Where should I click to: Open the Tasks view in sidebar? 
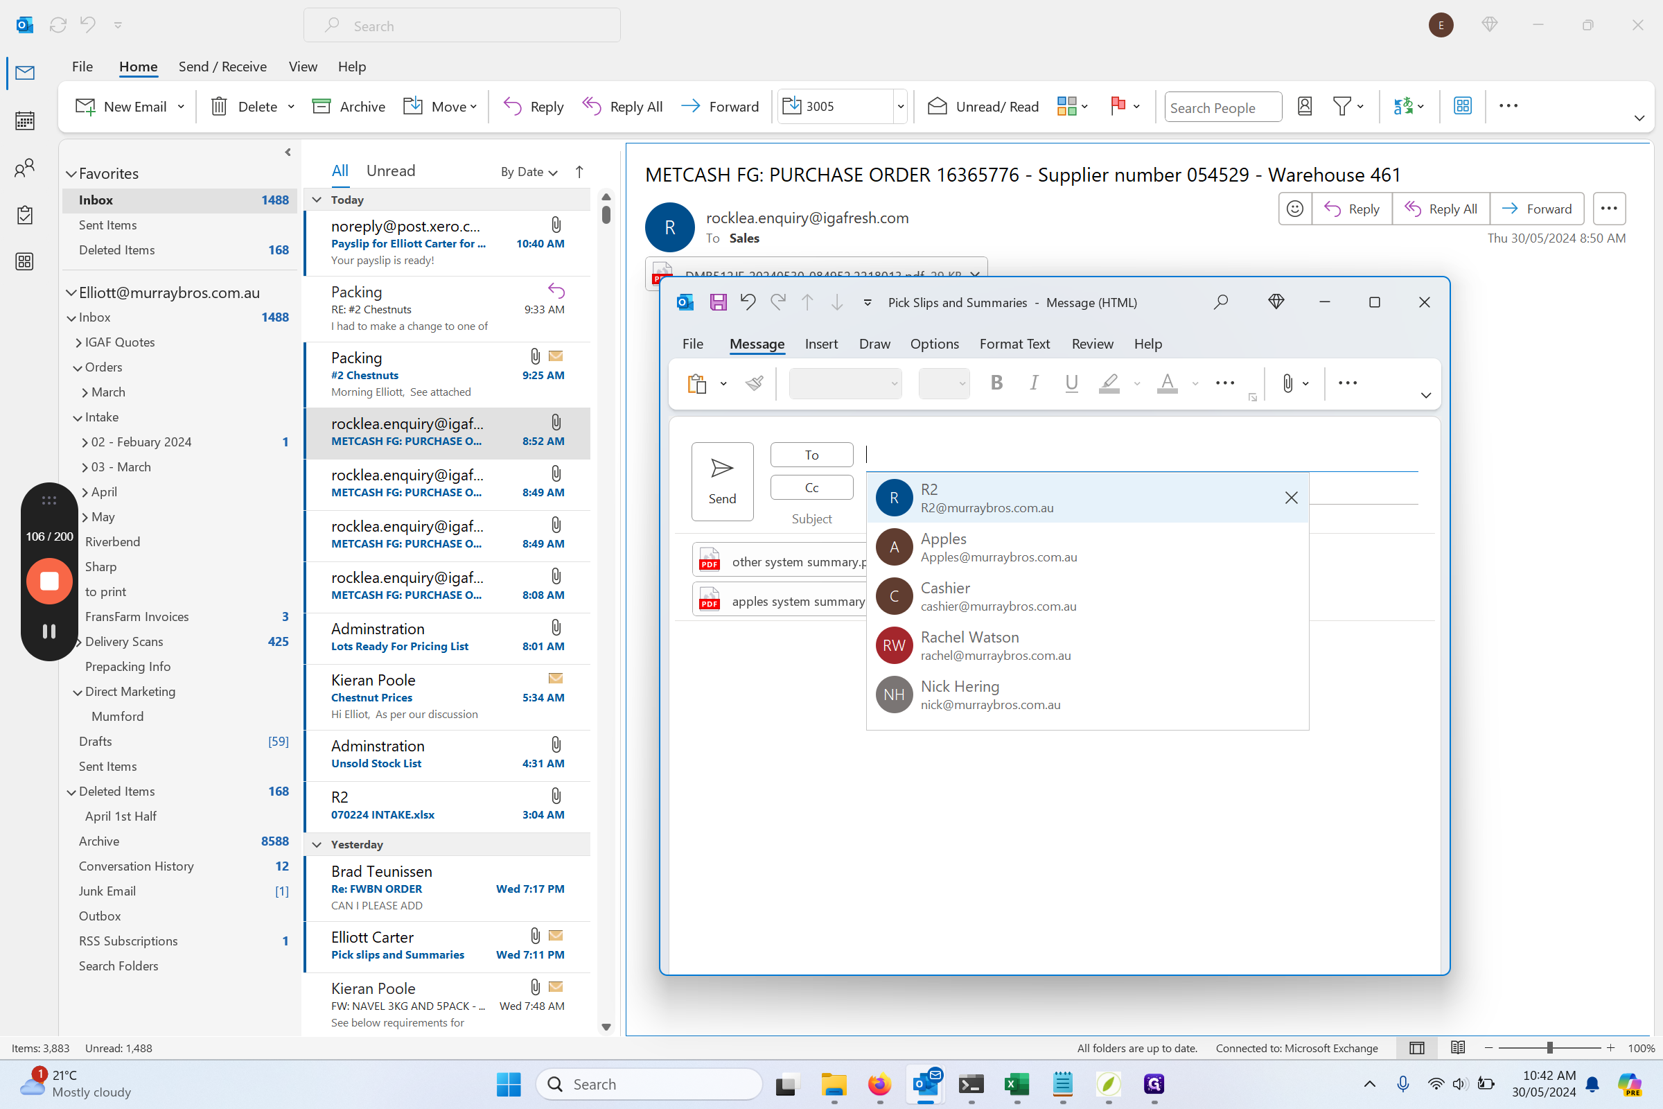[25, 215]
